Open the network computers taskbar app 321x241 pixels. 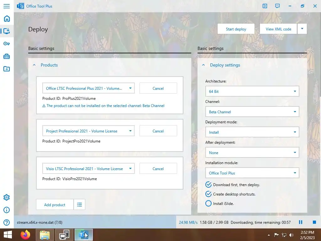64,235
